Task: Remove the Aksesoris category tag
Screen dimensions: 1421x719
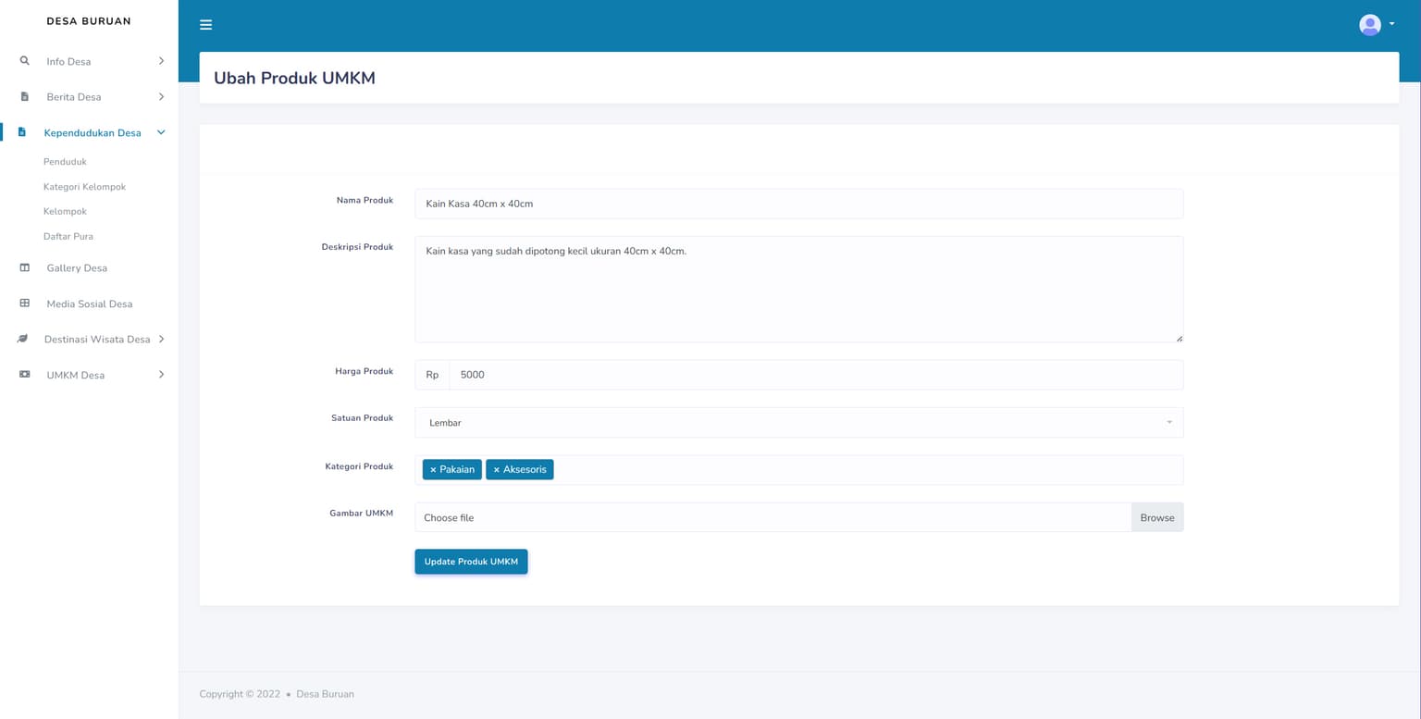Action: coord(497,469)
